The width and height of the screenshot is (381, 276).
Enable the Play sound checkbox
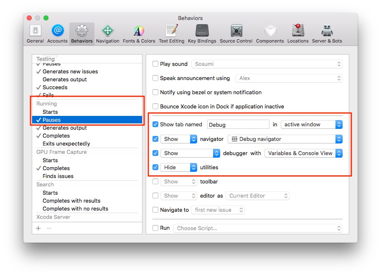point(155,64)
